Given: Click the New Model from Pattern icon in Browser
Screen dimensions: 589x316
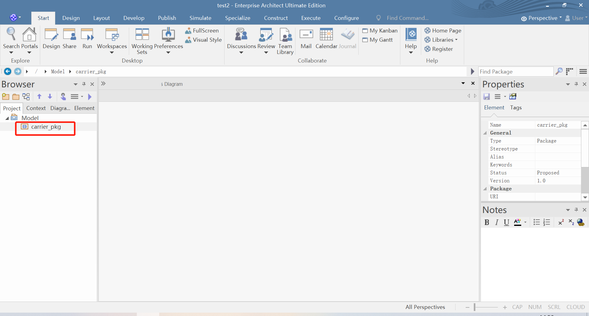Looking at the screenshot, I should coord(6,97).
